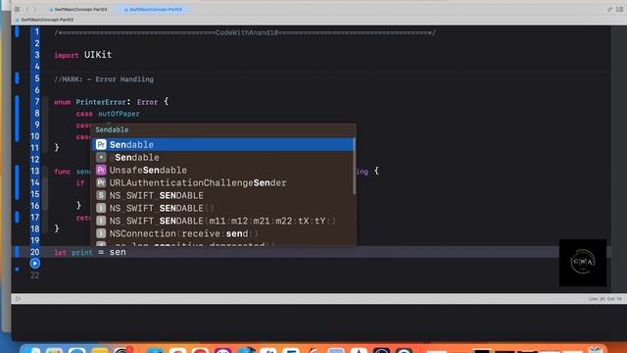The image size is (627, 353).
Task: Click 'UIKit' in the import statement
Action: point(98,55)
